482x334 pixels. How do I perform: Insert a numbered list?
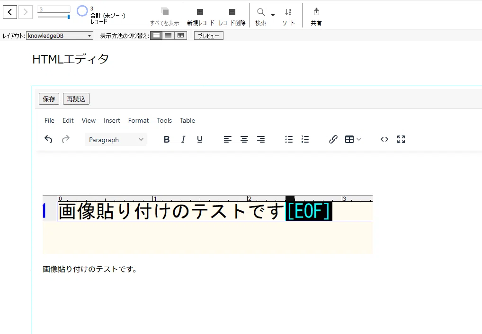tap(305, 139)
